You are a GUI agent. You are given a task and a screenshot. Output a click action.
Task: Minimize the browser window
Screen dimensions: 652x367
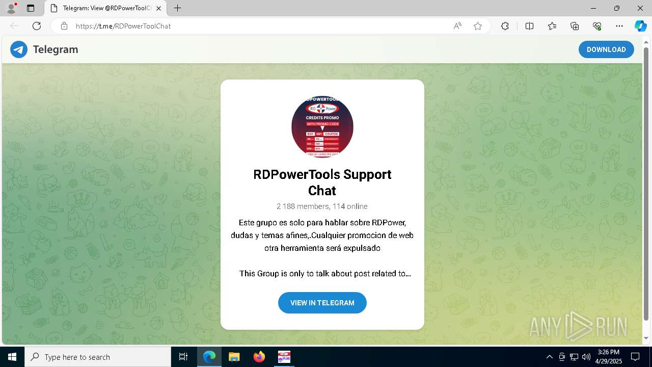[593, 8]
